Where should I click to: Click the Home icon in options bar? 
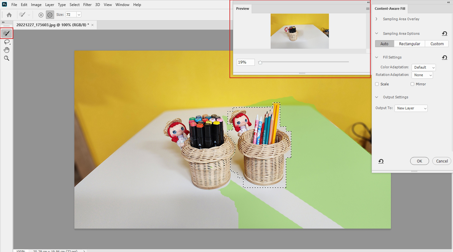click(9, 15)
